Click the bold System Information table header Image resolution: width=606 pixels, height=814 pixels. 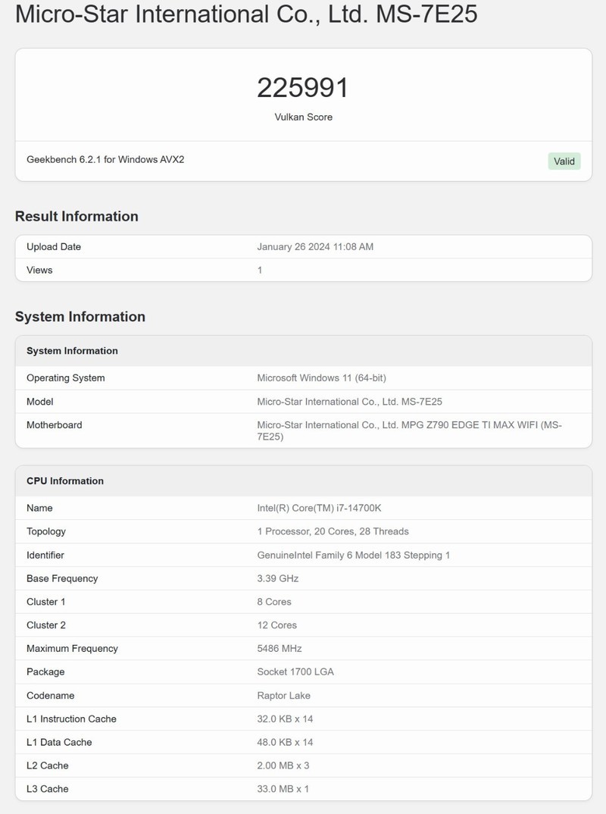click(x=72, y=351)
